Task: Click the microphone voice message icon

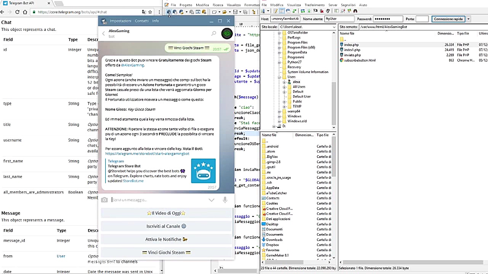Action: click(x=225, y=200)
